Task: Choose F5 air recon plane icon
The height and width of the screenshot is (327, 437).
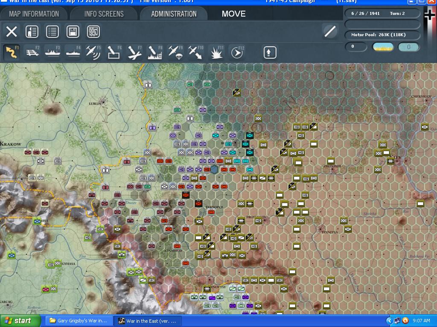Action: pyautogui.click(x=93, y=52)
